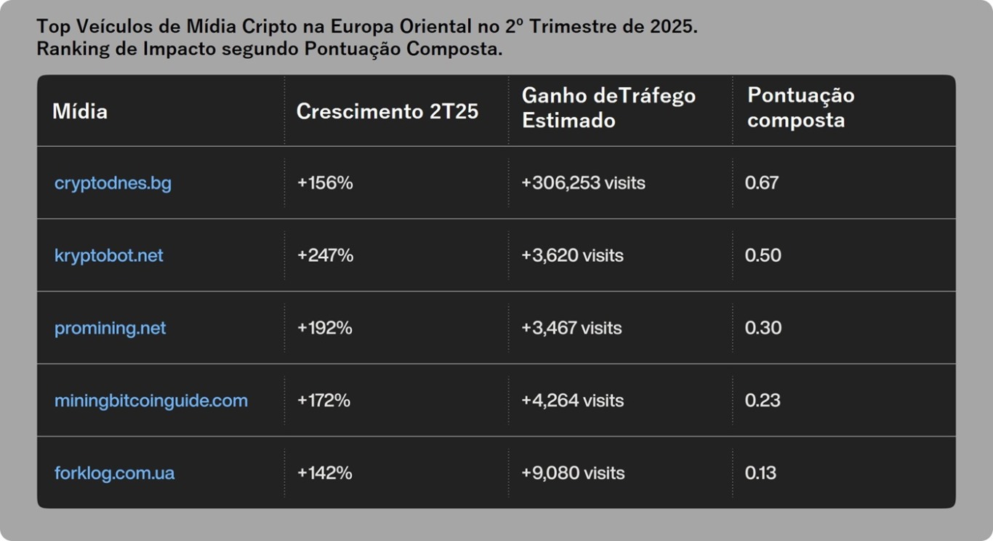Open the kryptobot.net link
The height and width of the screenshot is (541, 993).
click(109, 256)
